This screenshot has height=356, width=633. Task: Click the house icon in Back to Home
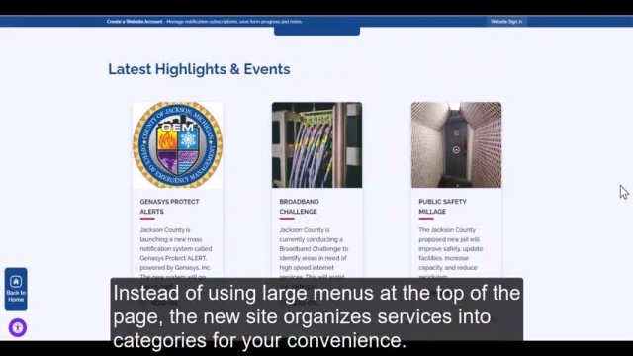pos(16,281)
